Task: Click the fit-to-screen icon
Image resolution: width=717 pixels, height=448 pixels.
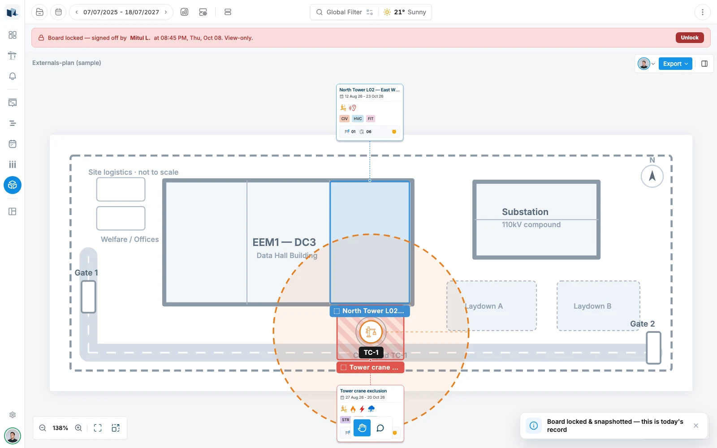Action: 98,428
